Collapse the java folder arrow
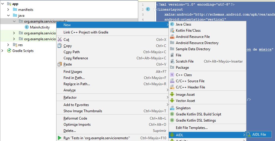275x141 pixels. [x=9, y=16]
